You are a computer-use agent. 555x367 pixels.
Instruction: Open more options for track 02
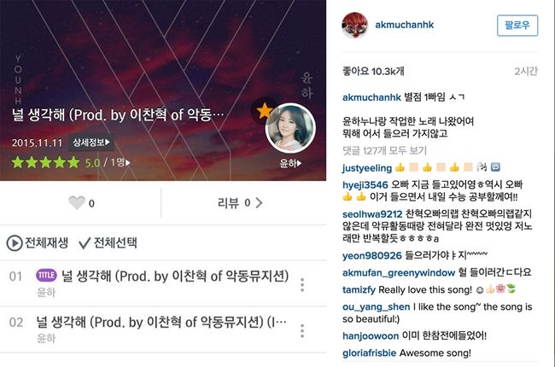tap(302, 330)
